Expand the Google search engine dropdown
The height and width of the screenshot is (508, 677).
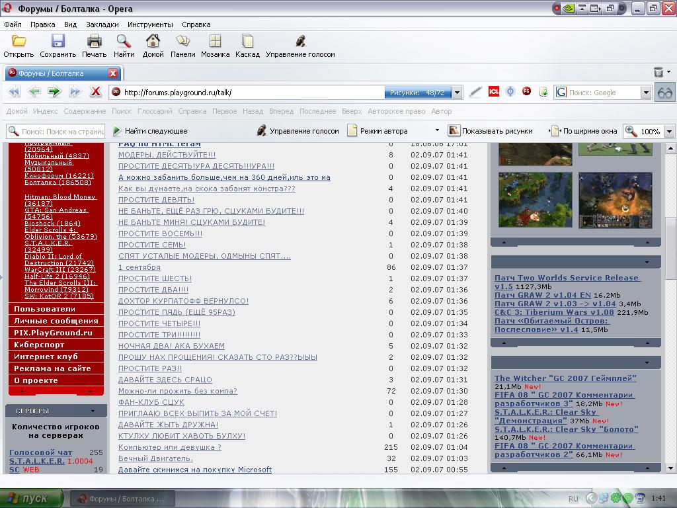(647, 93)
